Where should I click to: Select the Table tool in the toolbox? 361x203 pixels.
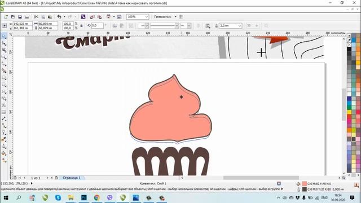click(4, 112)
